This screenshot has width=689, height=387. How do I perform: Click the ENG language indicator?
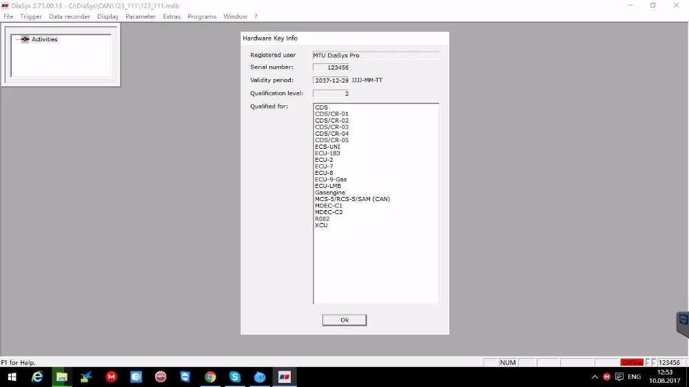(x=634, y=377)
